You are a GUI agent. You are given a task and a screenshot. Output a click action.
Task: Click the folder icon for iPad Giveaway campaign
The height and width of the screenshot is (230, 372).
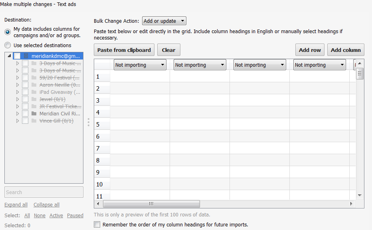(x=34, y=92)
